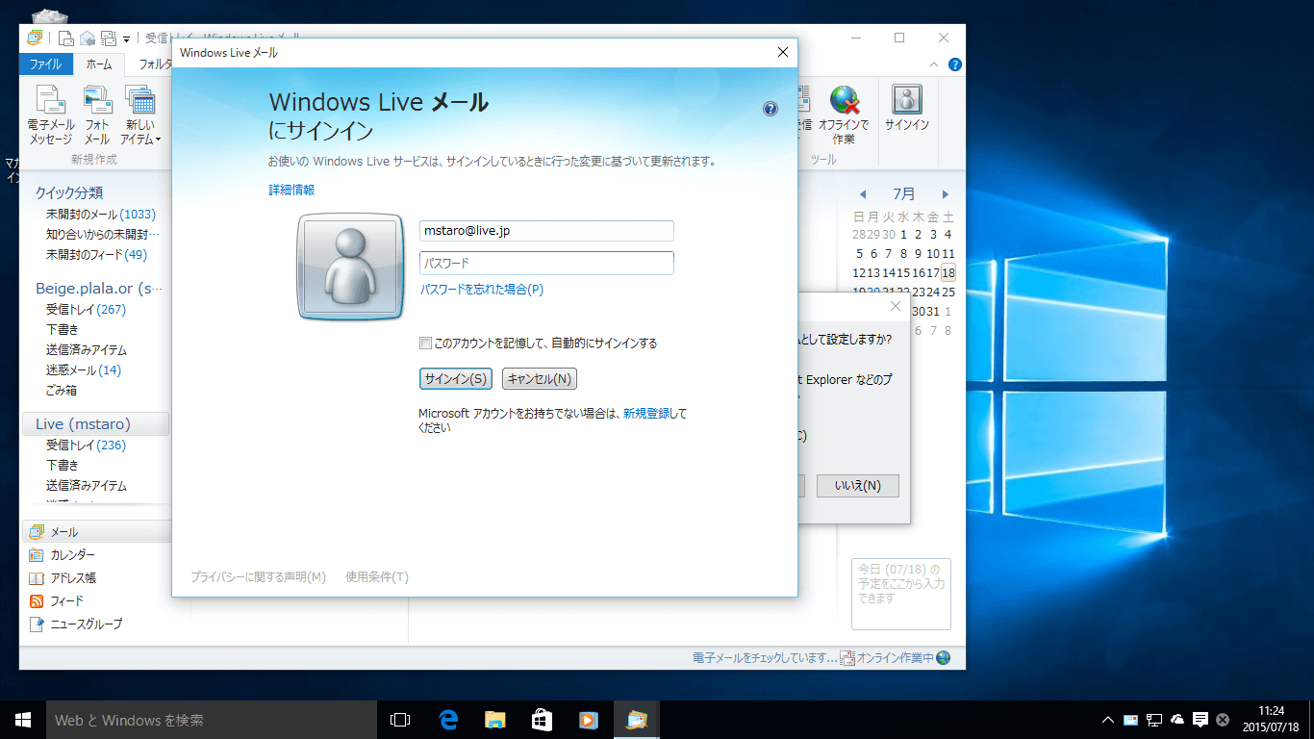Open the パスワードを忘れた場合 link
Viewport: 1314px width, 739px height.
click(x=482, y=290)
